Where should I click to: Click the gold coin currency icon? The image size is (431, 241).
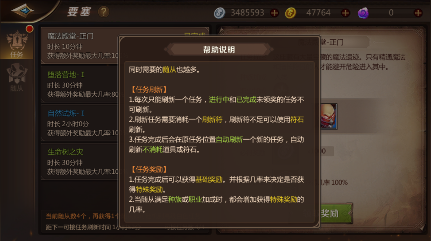(290, 13)
